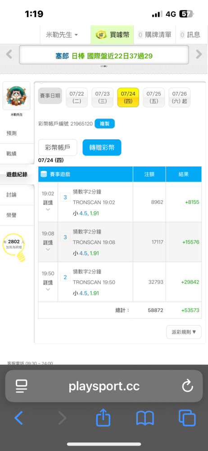Advance banner with right arrow
Image resolution: width=208 pixels, height=451 pixels.
tap(199, 55)
